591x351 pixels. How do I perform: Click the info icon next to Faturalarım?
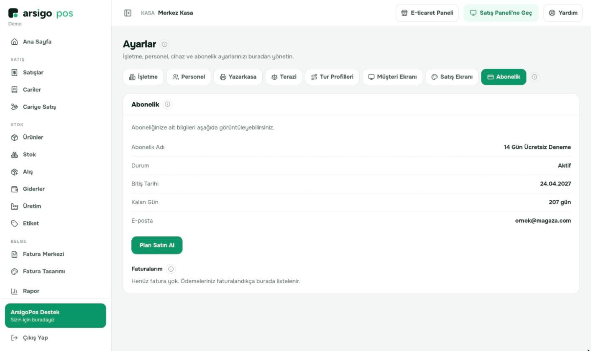[x=171, y=269]
